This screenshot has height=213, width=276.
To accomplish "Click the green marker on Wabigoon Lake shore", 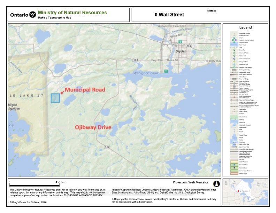I will [x=166, y=71].
